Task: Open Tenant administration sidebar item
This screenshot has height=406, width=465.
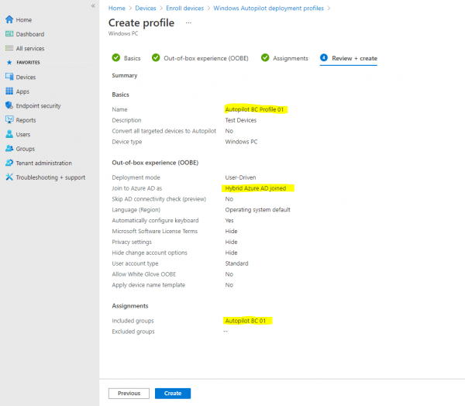Action: (x=44, y=163)
